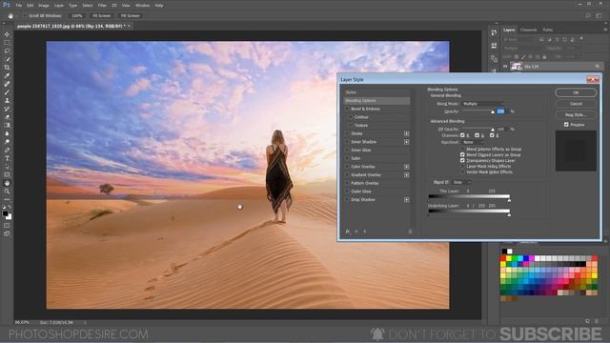Select the Magic Wand tool
The width and height of the screenshot is (610, 343).
pyautogui.click(x=7, y=59)
